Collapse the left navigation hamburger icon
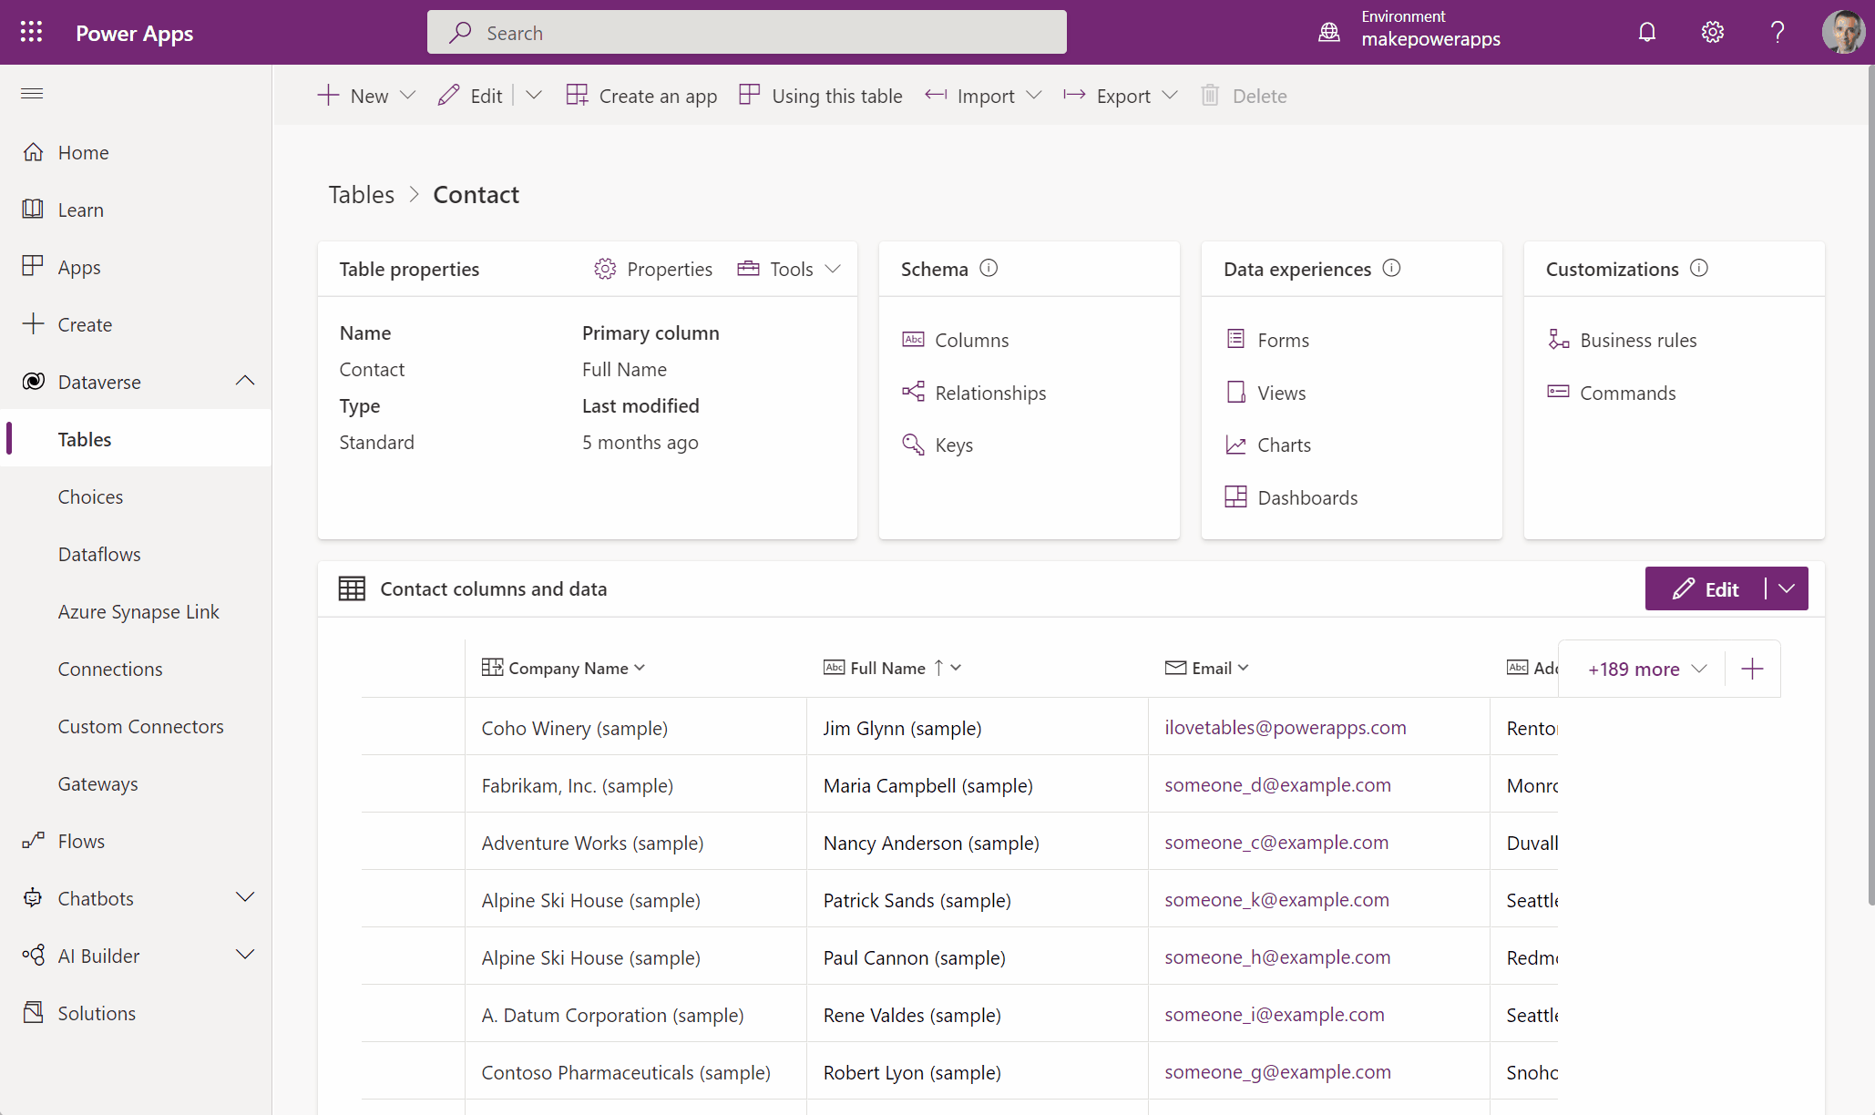The width and height of the screenshot is (1875, 1115). pyautogui.click(x=32, y=93)
